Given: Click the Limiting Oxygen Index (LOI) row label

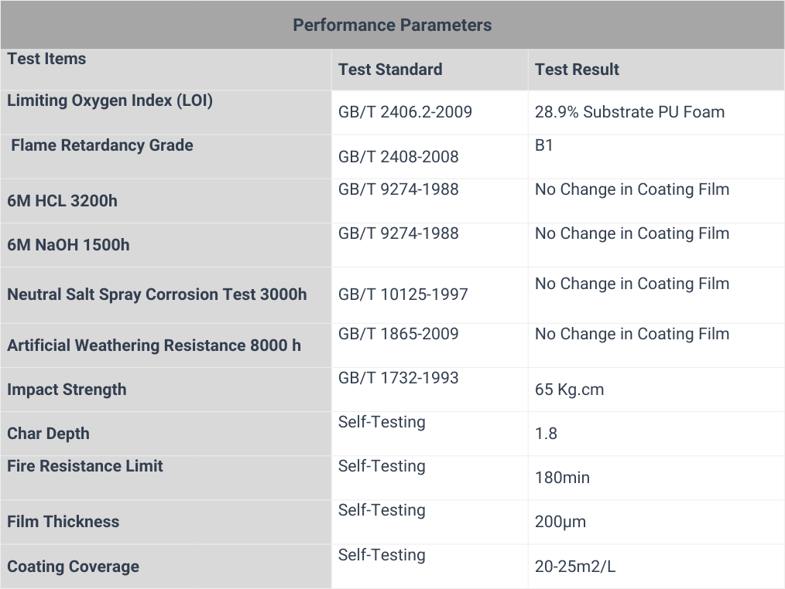Looking at the screenshot, I should [x=110, y=100].
